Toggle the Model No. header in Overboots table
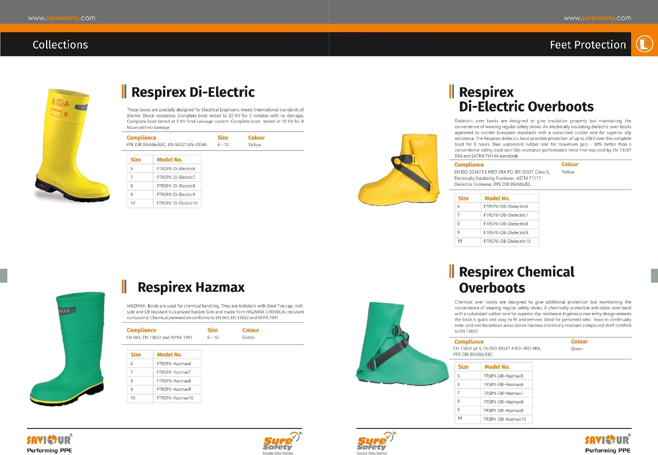658x455 pixels. coord(498,198)
